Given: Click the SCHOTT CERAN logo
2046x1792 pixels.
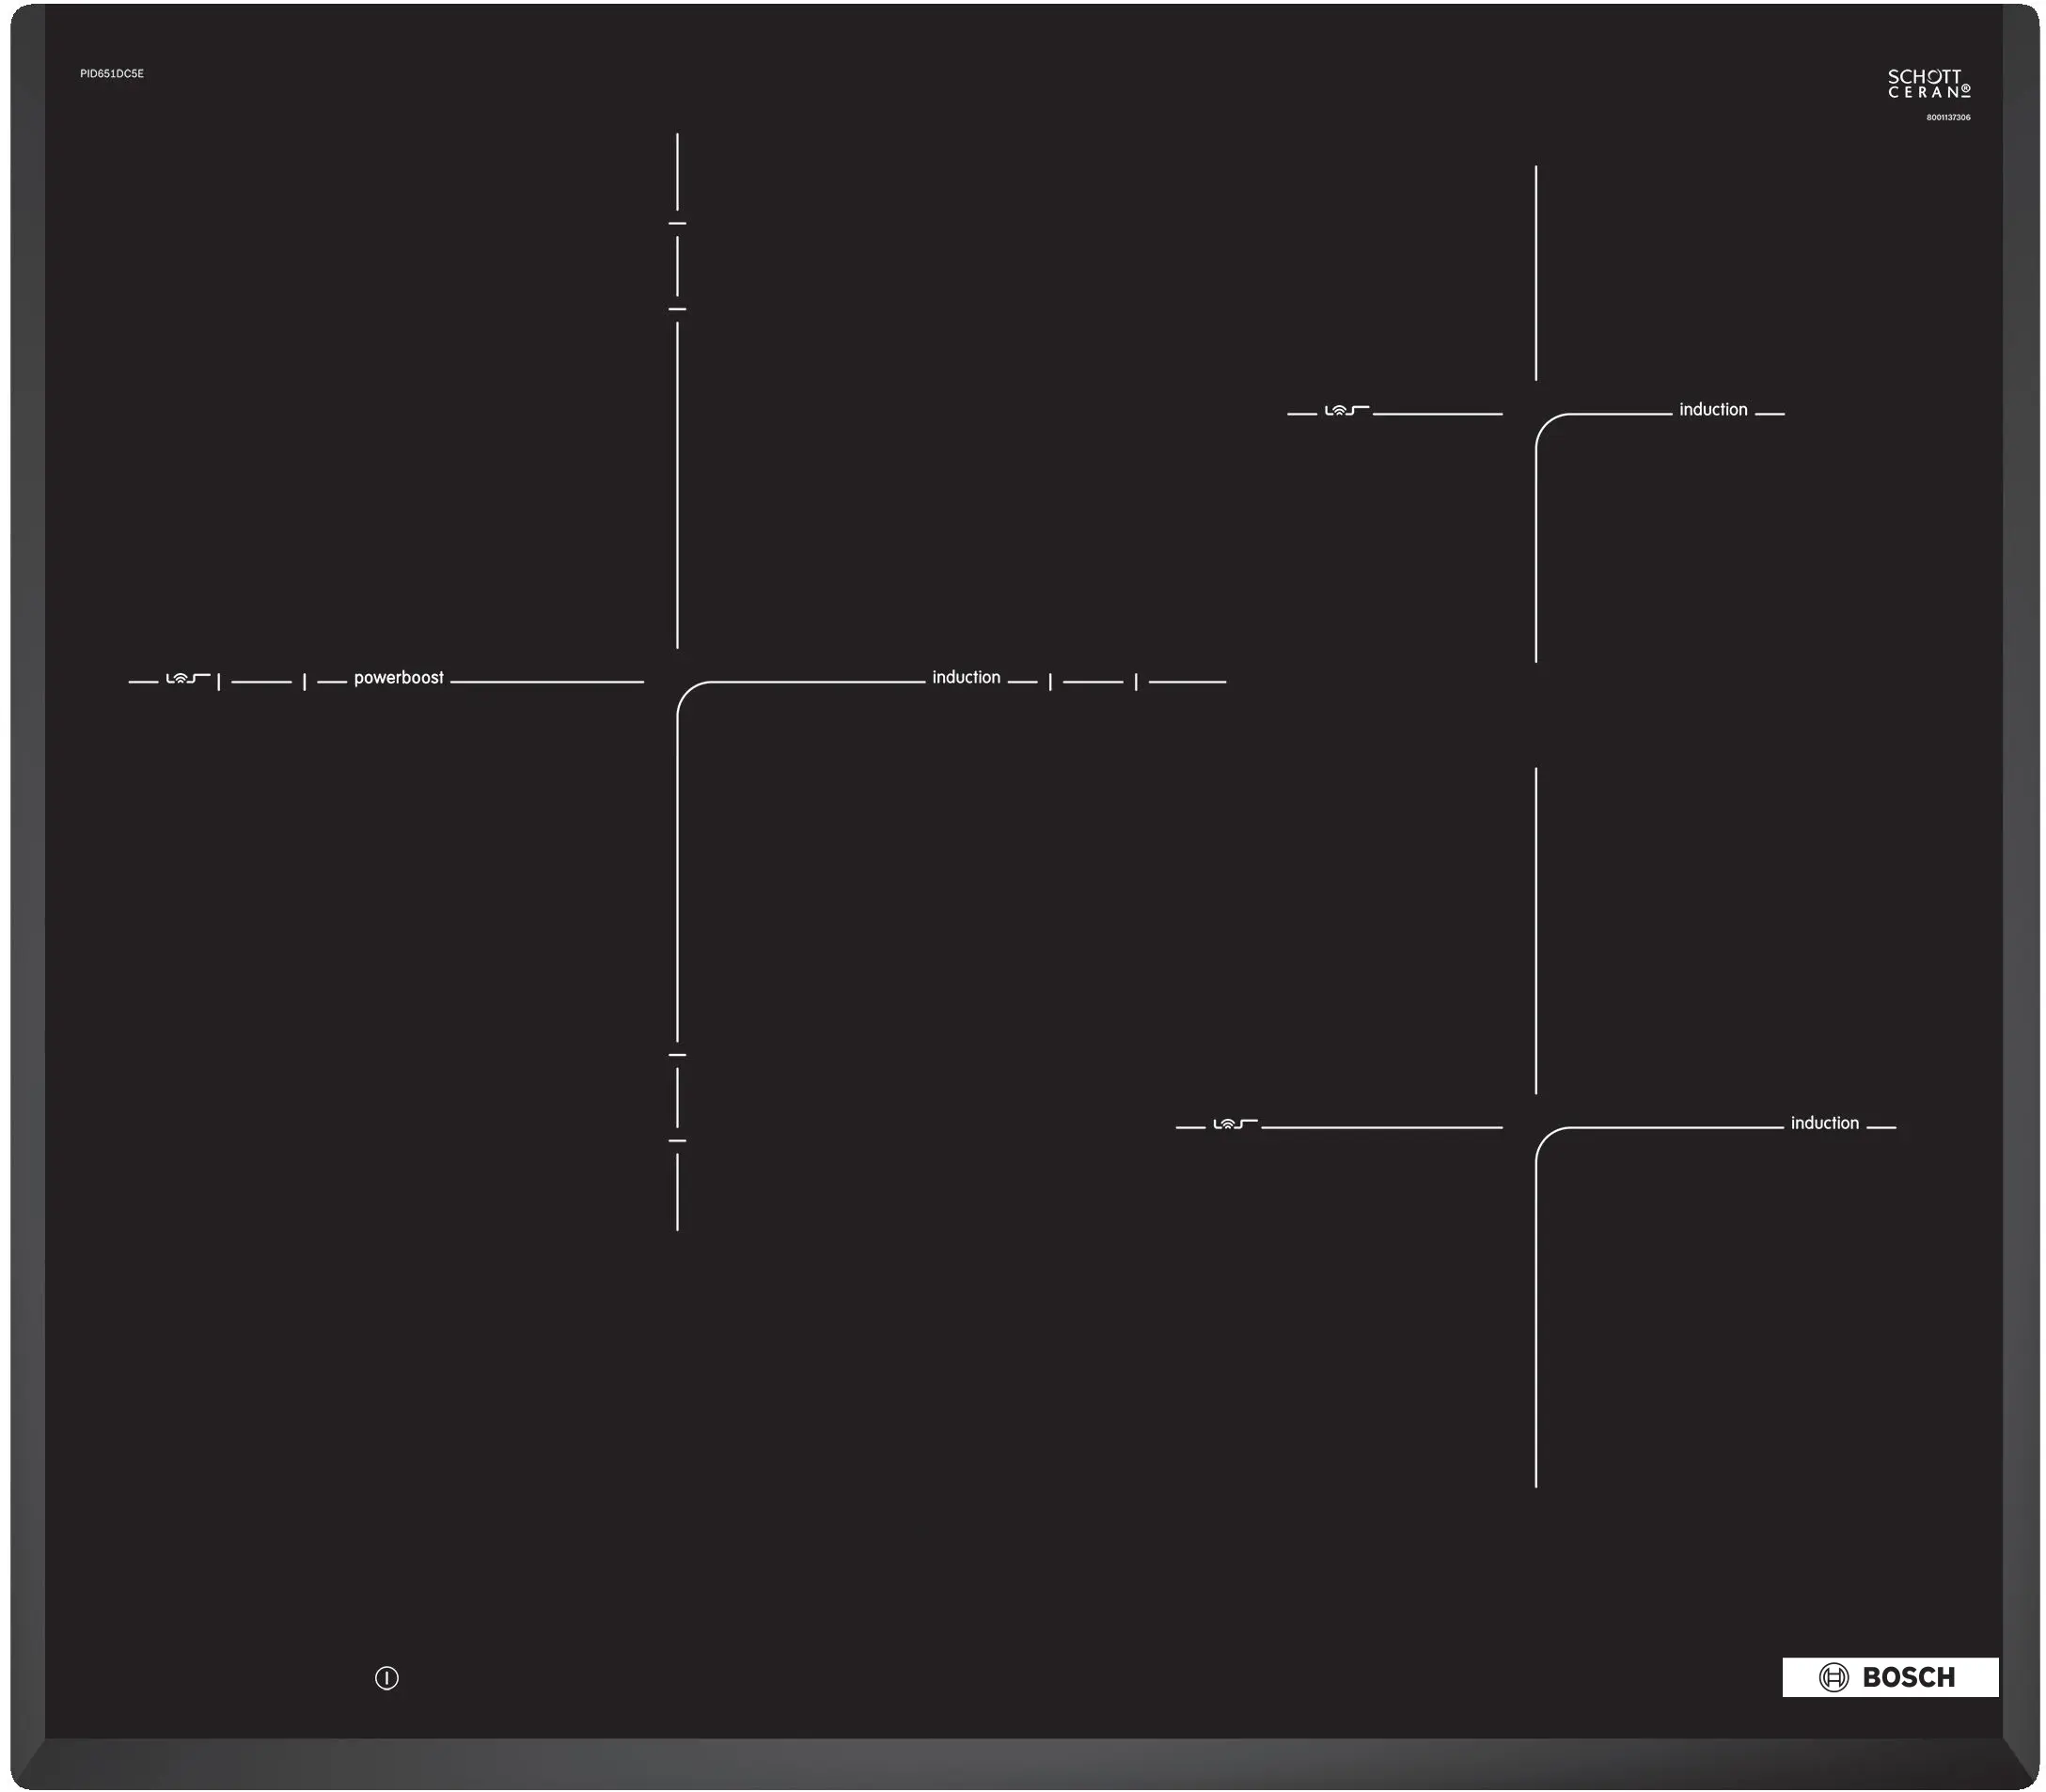Looking at the screenshot, I should [x=1928, y=84].
